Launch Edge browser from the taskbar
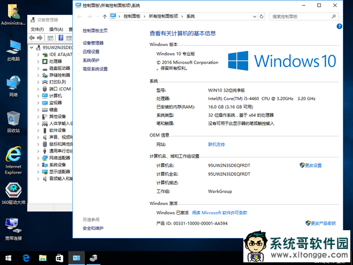353x265 pixels. (x=26, y=258)
